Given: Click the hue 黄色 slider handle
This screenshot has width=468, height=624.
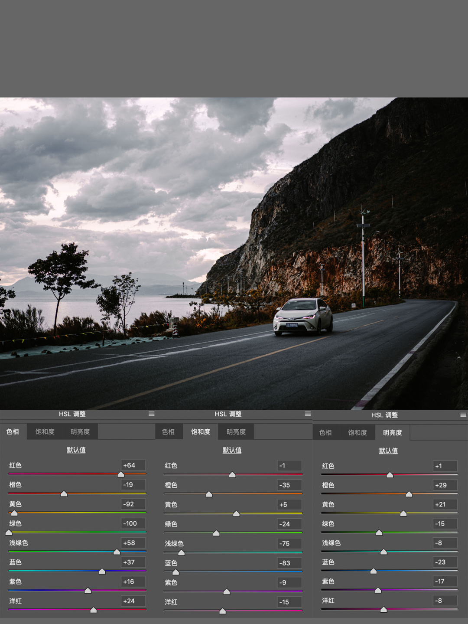Looking at the screenshot, I should 14,513.
